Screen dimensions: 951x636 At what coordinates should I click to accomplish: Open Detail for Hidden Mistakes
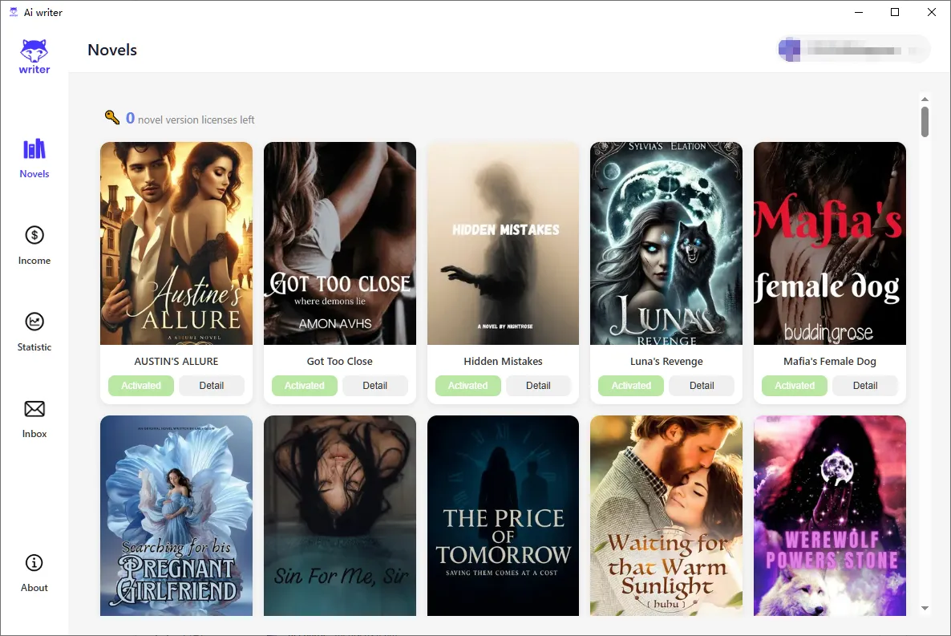tap(538, 385)
